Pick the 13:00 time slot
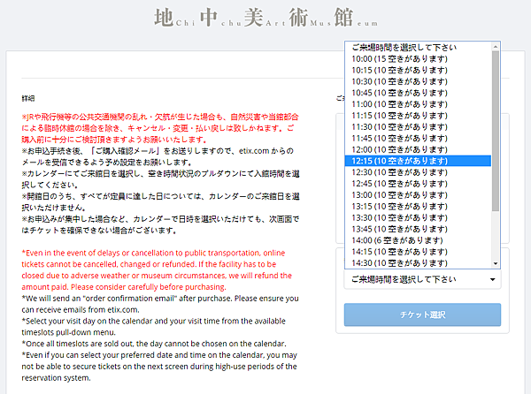 (x=418, y=195)
